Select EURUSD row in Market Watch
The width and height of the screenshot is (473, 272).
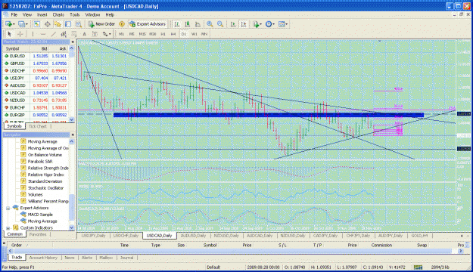pyautogui.click(x=36, y=56)
